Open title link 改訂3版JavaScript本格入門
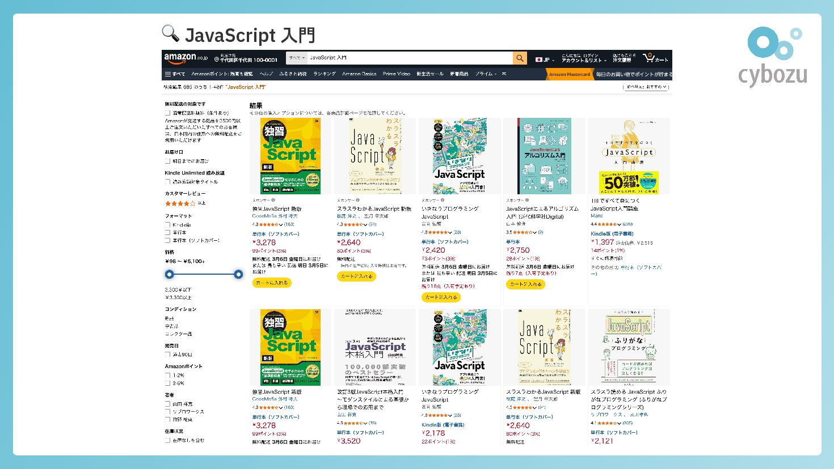Screen dimensions: 834x469 pyautogui.click(x=373, y=399)
